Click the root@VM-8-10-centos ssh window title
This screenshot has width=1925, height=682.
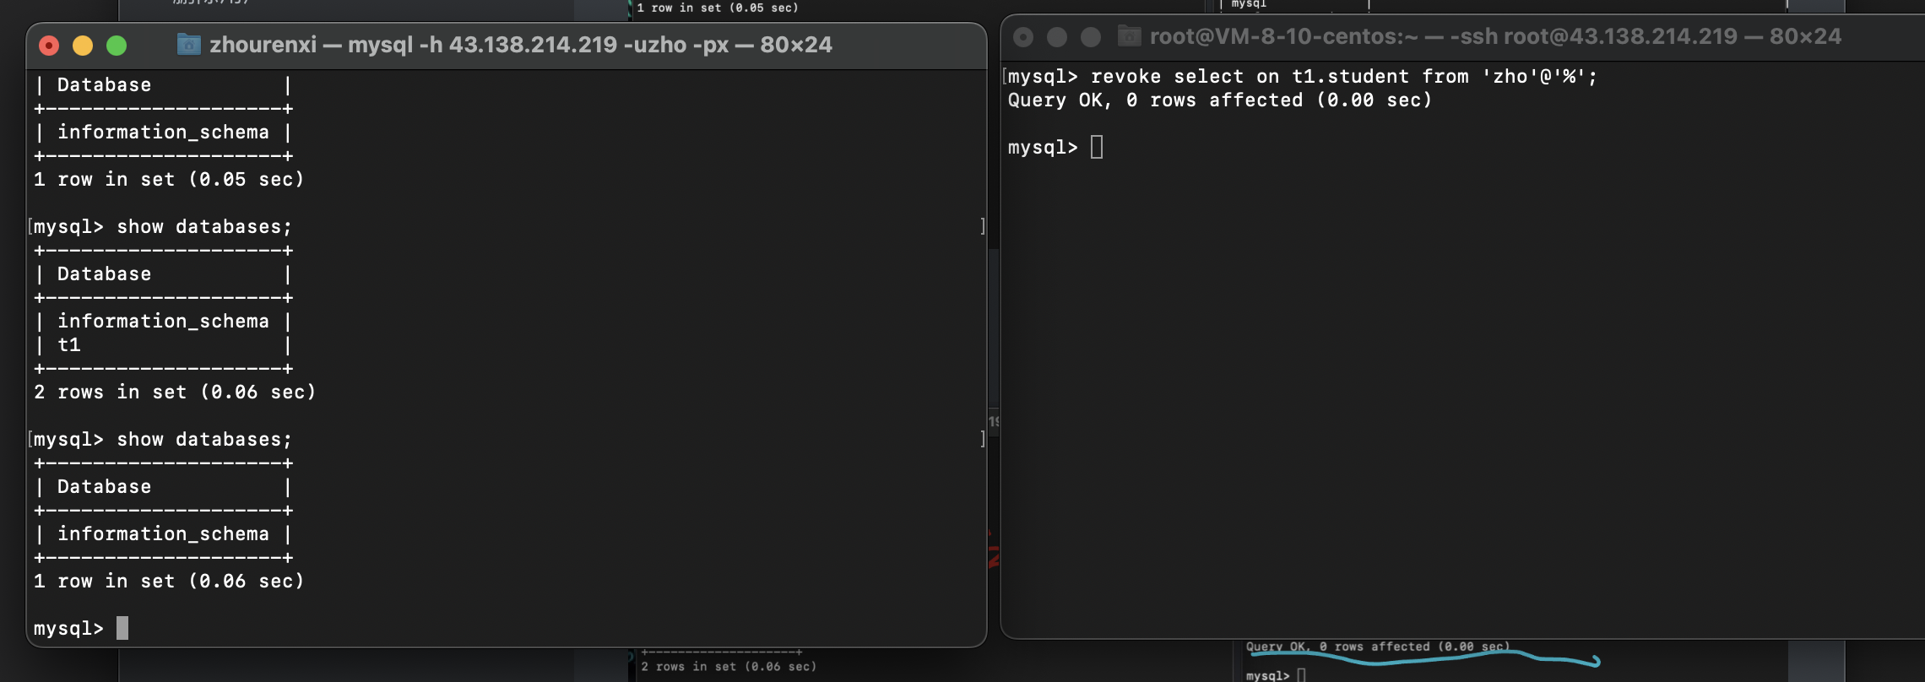tap(1495, 36)
